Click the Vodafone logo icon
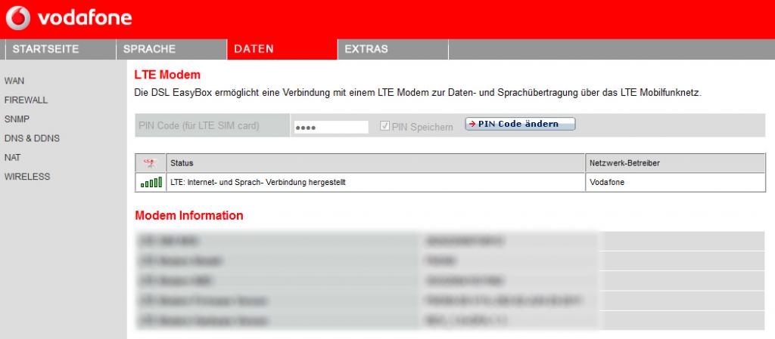Image resolution: width=775 pixels, height=339 pixels. [x=18, y=18]
